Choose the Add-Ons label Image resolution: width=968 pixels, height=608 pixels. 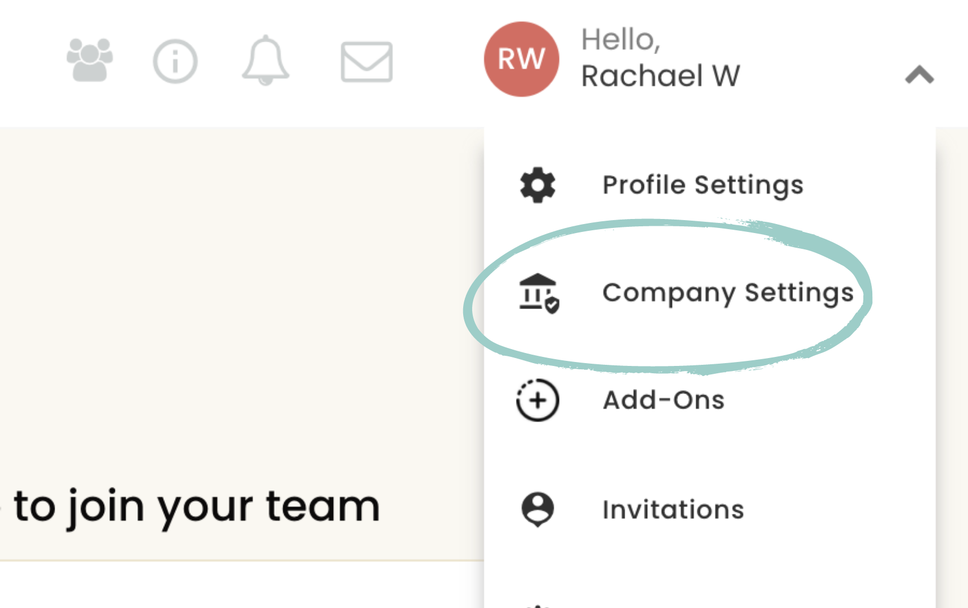point(664,400)
